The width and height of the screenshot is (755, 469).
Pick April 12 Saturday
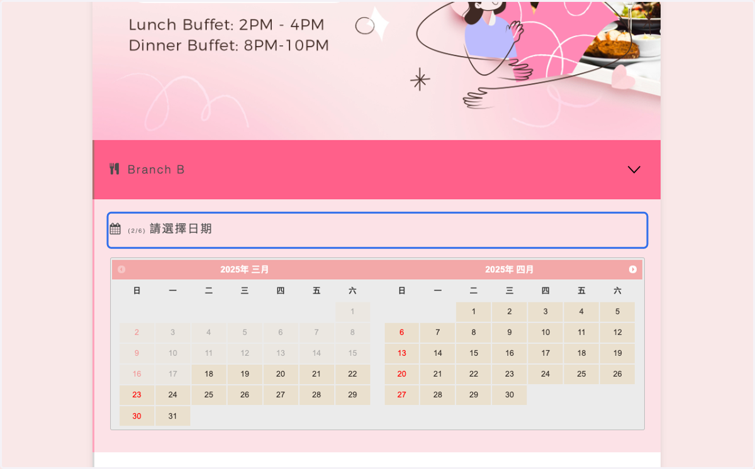click(617, 333)
